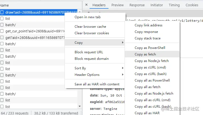Select Copy all as PowerShell
The height and width of the screenshot is (115, 203).
coord(152,80)
